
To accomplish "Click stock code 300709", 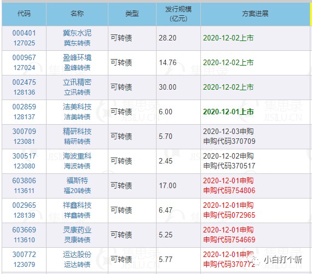I will pyautogui.click(x=24, y=131).
